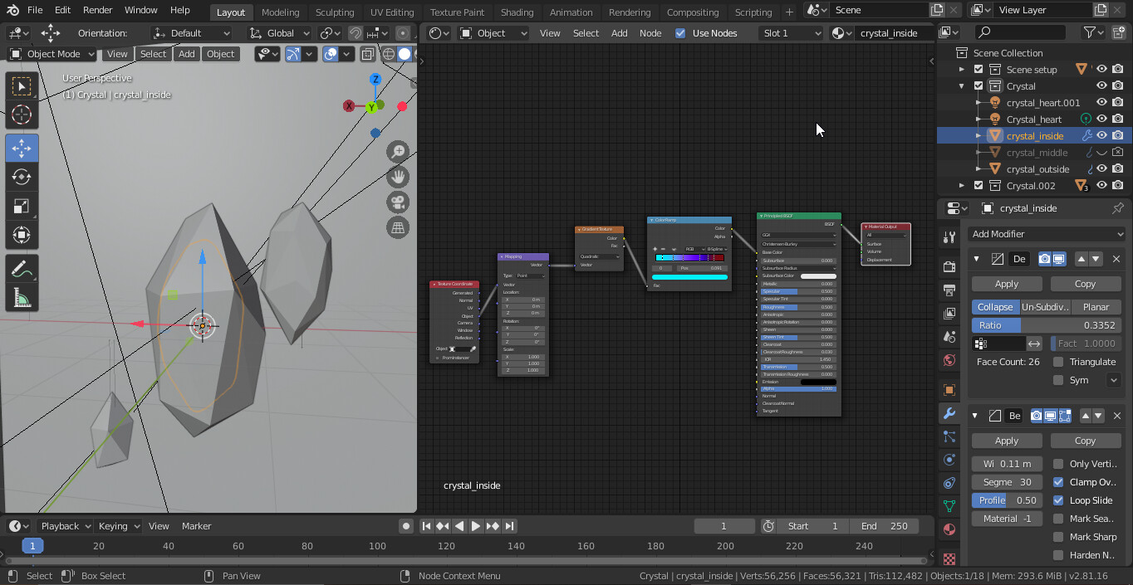Image resolution: width=1133 pixels, height=585 pixels.
Task: Choose the Measure ruler tool
Action: click(22, 297)
